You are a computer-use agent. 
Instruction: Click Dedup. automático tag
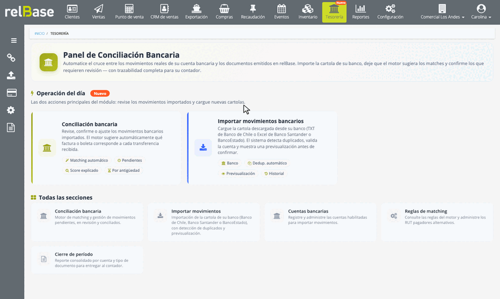pos(267,163)
